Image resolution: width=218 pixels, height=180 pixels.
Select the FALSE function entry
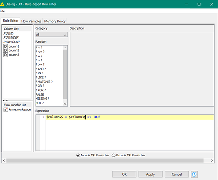click(x=40, y=95)
